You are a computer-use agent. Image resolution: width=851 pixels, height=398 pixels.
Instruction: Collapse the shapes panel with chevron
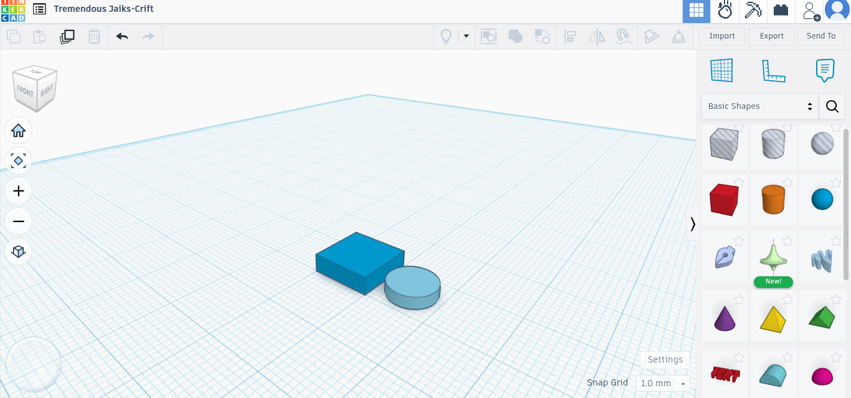pos(693,224)
